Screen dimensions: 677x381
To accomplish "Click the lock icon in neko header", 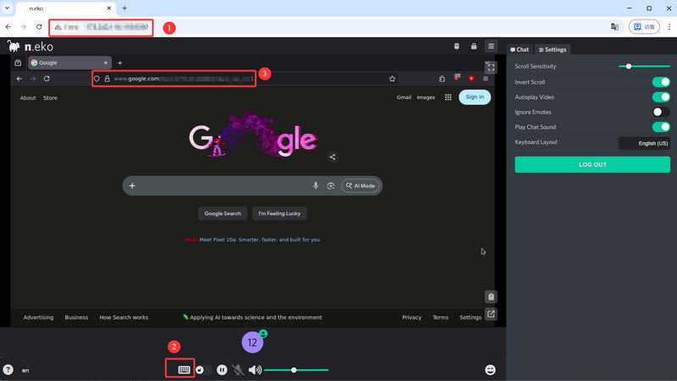I will (x=474, y=47).
